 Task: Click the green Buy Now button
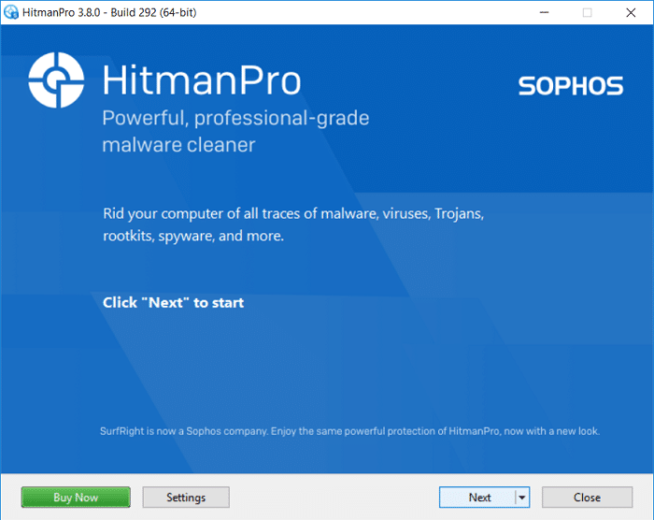(x=76, y=498)
